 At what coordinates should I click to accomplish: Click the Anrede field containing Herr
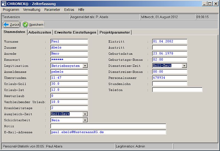click(x=69, y=53)
